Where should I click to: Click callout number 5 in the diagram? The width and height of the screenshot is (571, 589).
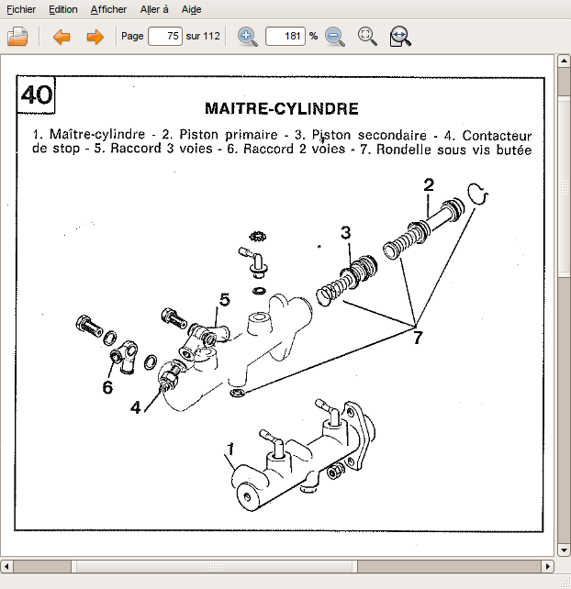(224, 299)
